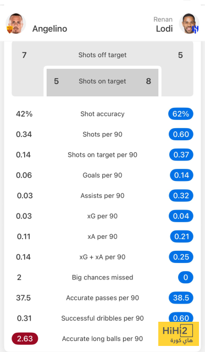Image resolution: width=205 pixels, height=352 pixels.
Task: Tap the Roma club badge icon
Action: [10, 30]
